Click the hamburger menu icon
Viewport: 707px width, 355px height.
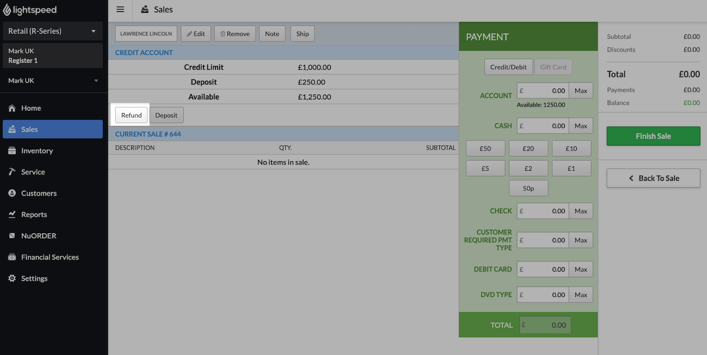tap(120, 10)
